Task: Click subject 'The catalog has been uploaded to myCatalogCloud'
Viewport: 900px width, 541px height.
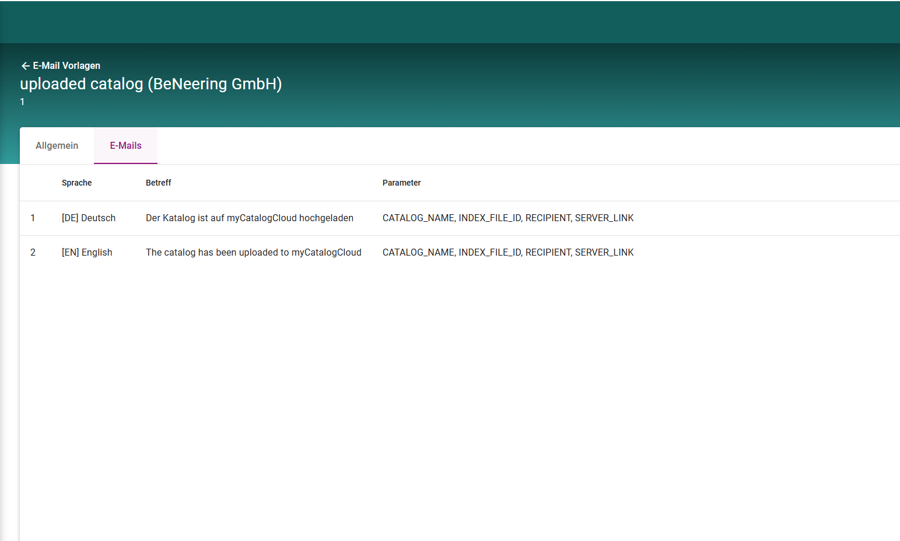Action: click(x=254, y=253)
